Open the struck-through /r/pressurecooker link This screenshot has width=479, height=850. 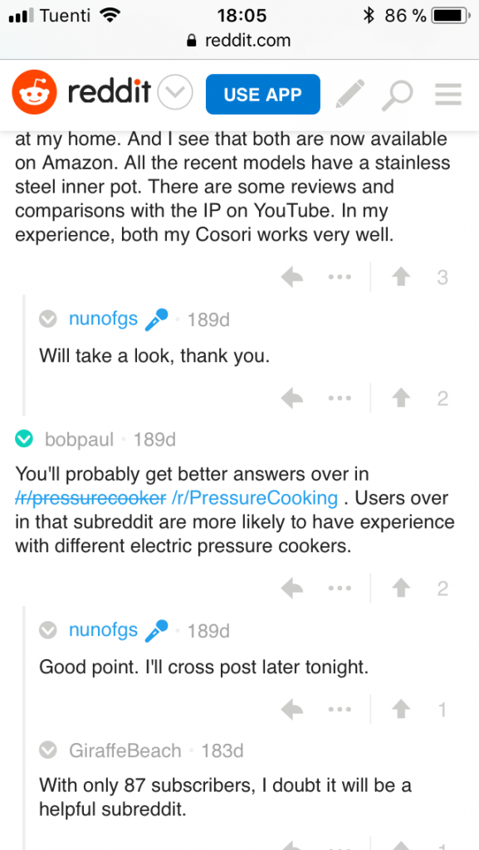[90, 498]
